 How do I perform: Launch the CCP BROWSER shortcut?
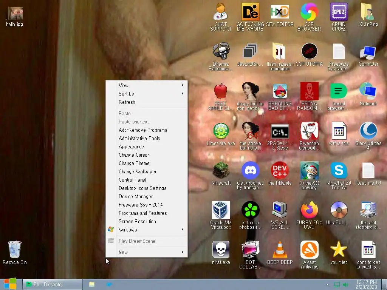coord(309,17)
